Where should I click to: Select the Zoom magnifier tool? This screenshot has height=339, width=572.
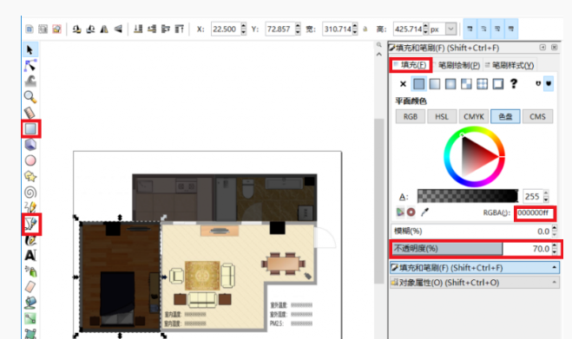(x=30, y=97)
